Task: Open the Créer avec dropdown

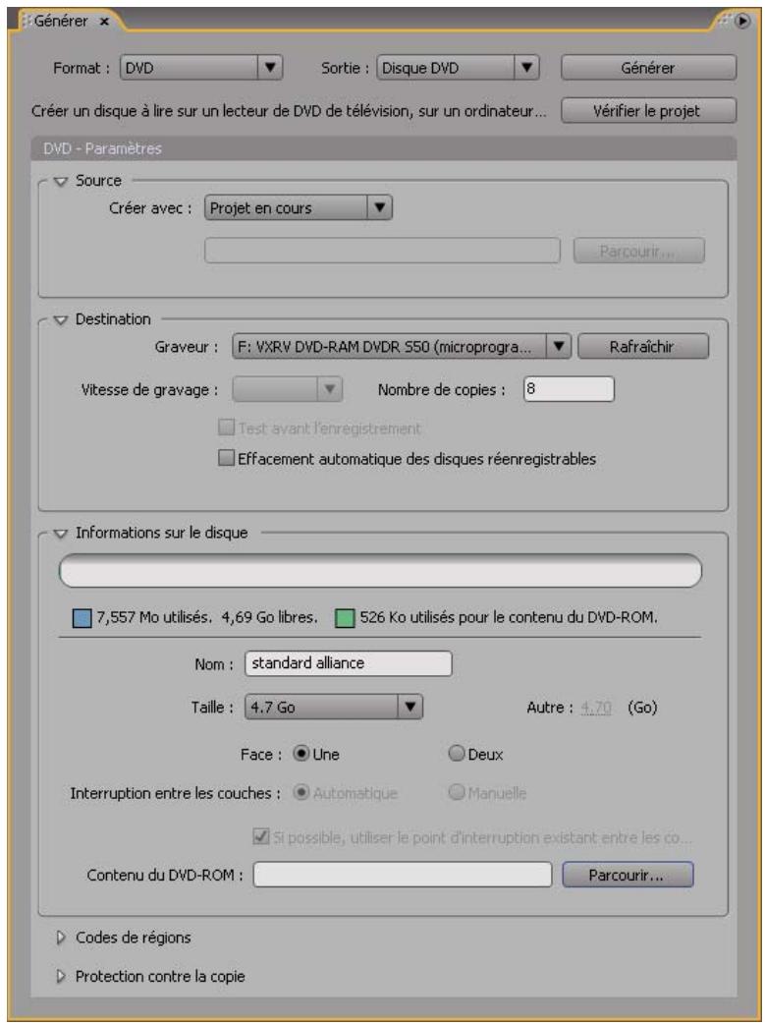Action: [x=299, y=208]
